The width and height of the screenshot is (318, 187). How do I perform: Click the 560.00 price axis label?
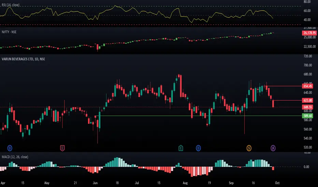tap(308, 129)
